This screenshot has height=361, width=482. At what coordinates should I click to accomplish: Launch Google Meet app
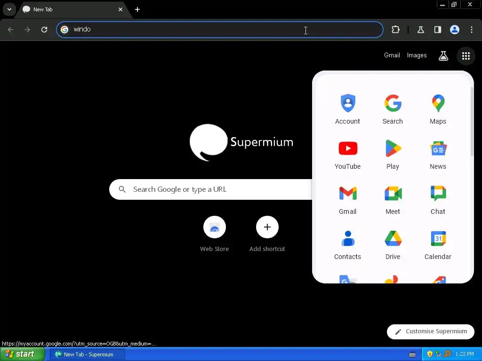pos(393,199)
